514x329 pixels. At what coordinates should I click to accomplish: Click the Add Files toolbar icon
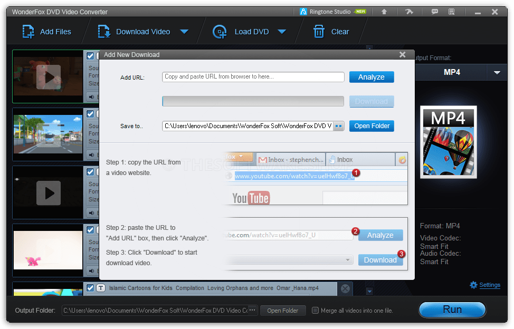click(28, 32)
